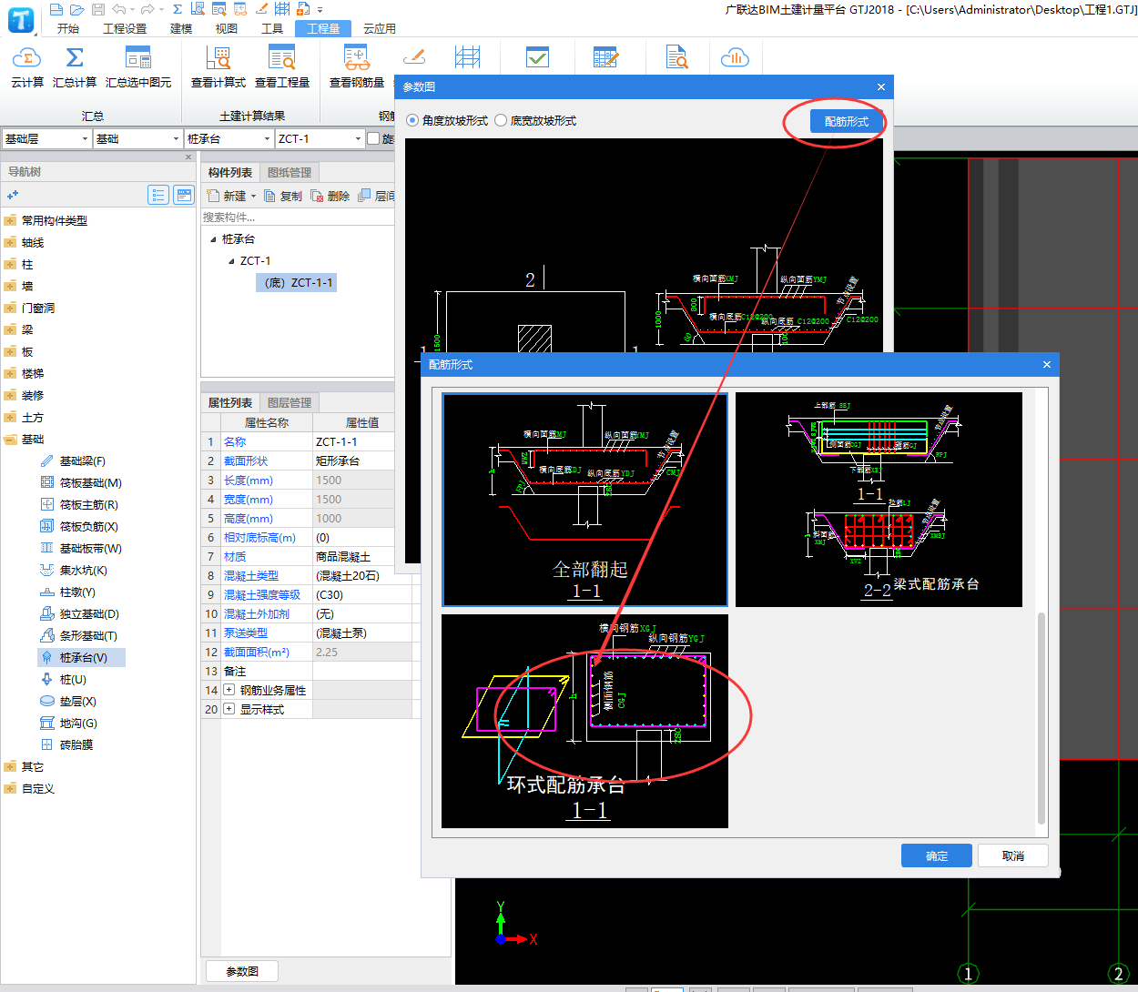
Task: Click the 参数图 button at bottom
Action: [x=242, y=971]
